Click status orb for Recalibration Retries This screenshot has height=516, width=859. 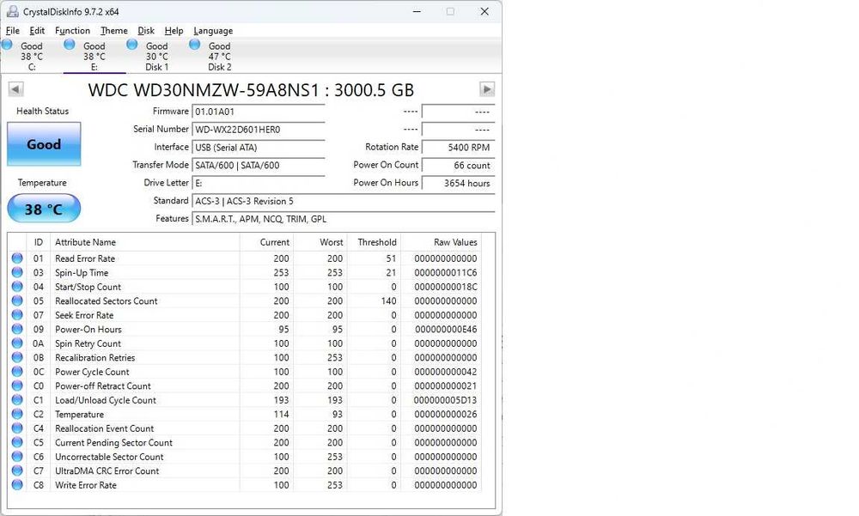[17, 357]
